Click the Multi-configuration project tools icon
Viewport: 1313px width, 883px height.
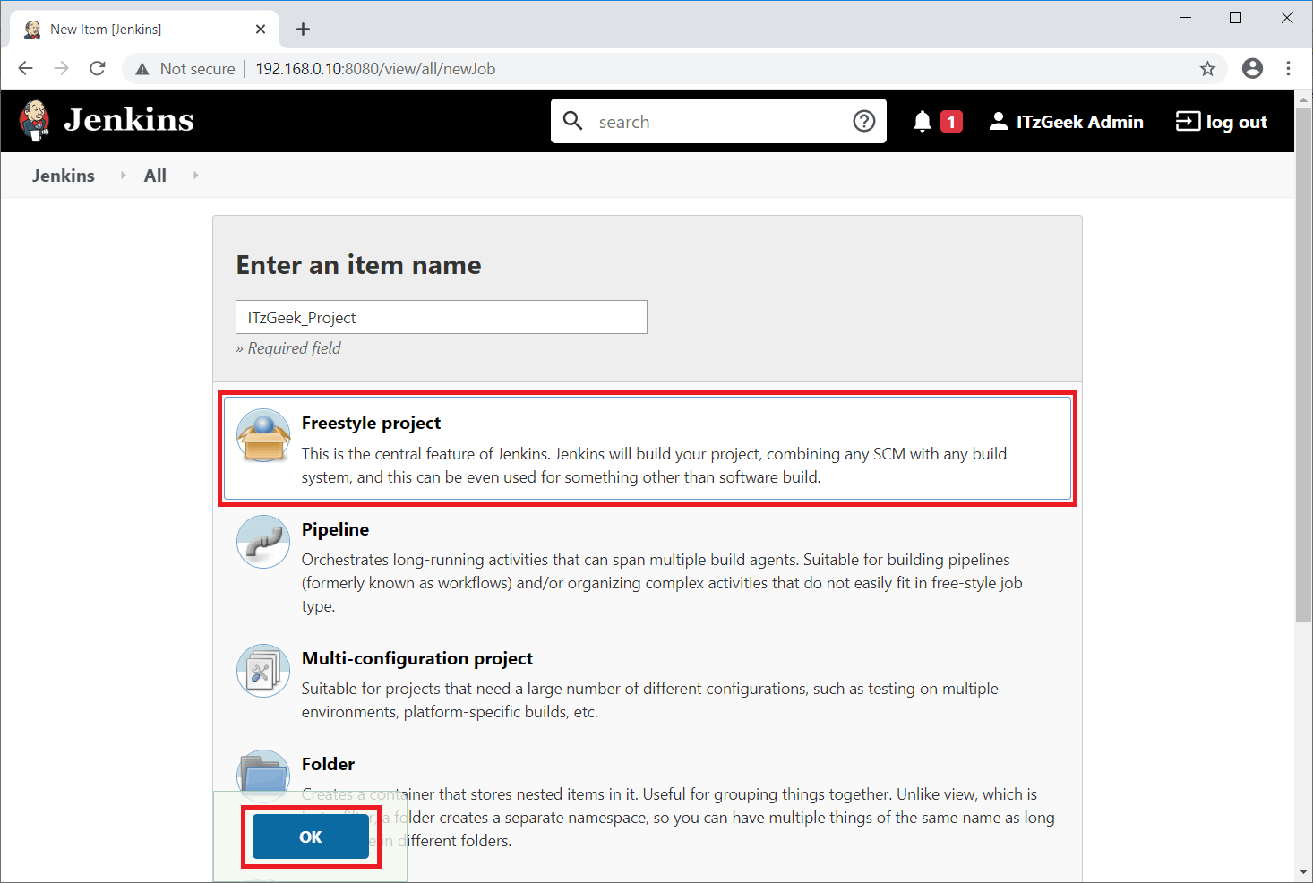[x=263, y=671]
